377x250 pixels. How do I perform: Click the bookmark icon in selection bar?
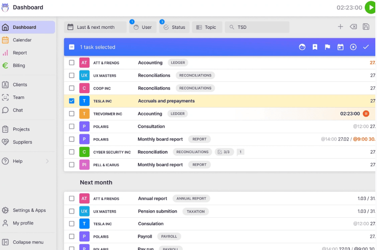(315, 47)
